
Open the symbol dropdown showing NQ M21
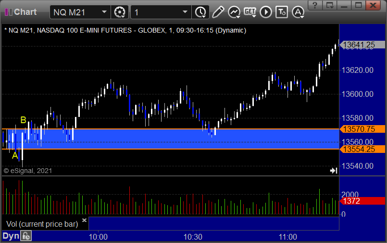(80, 12)
